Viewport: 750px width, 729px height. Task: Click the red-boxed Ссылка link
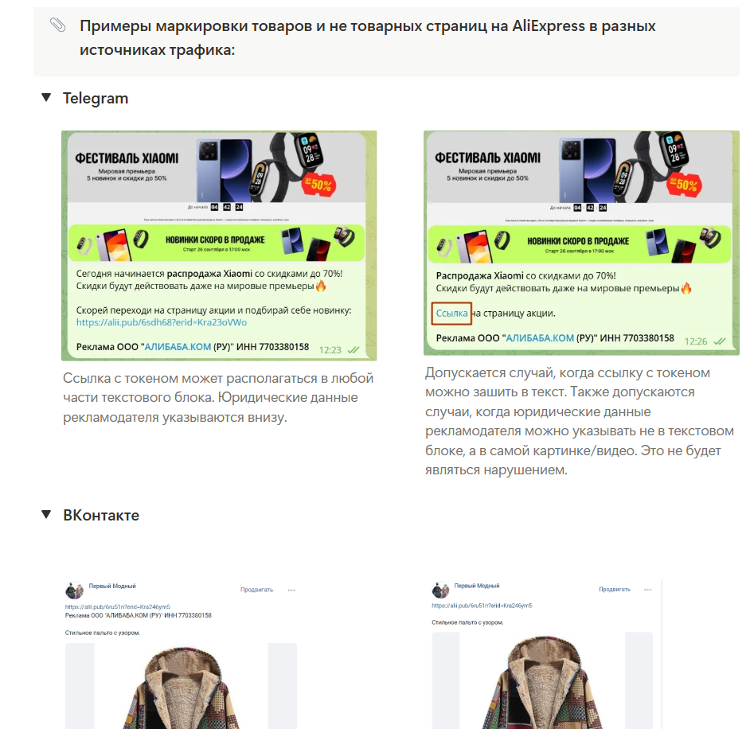tap(451, 314)
